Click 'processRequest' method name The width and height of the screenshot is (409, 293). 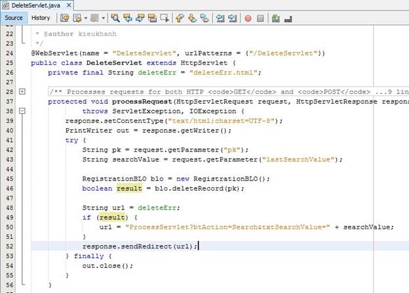click(x=142, y=101)
